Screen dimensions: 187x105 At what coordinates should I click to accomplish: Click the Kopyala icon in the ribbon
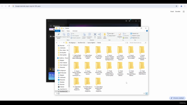pyautogui.click(x=64, y=34)
